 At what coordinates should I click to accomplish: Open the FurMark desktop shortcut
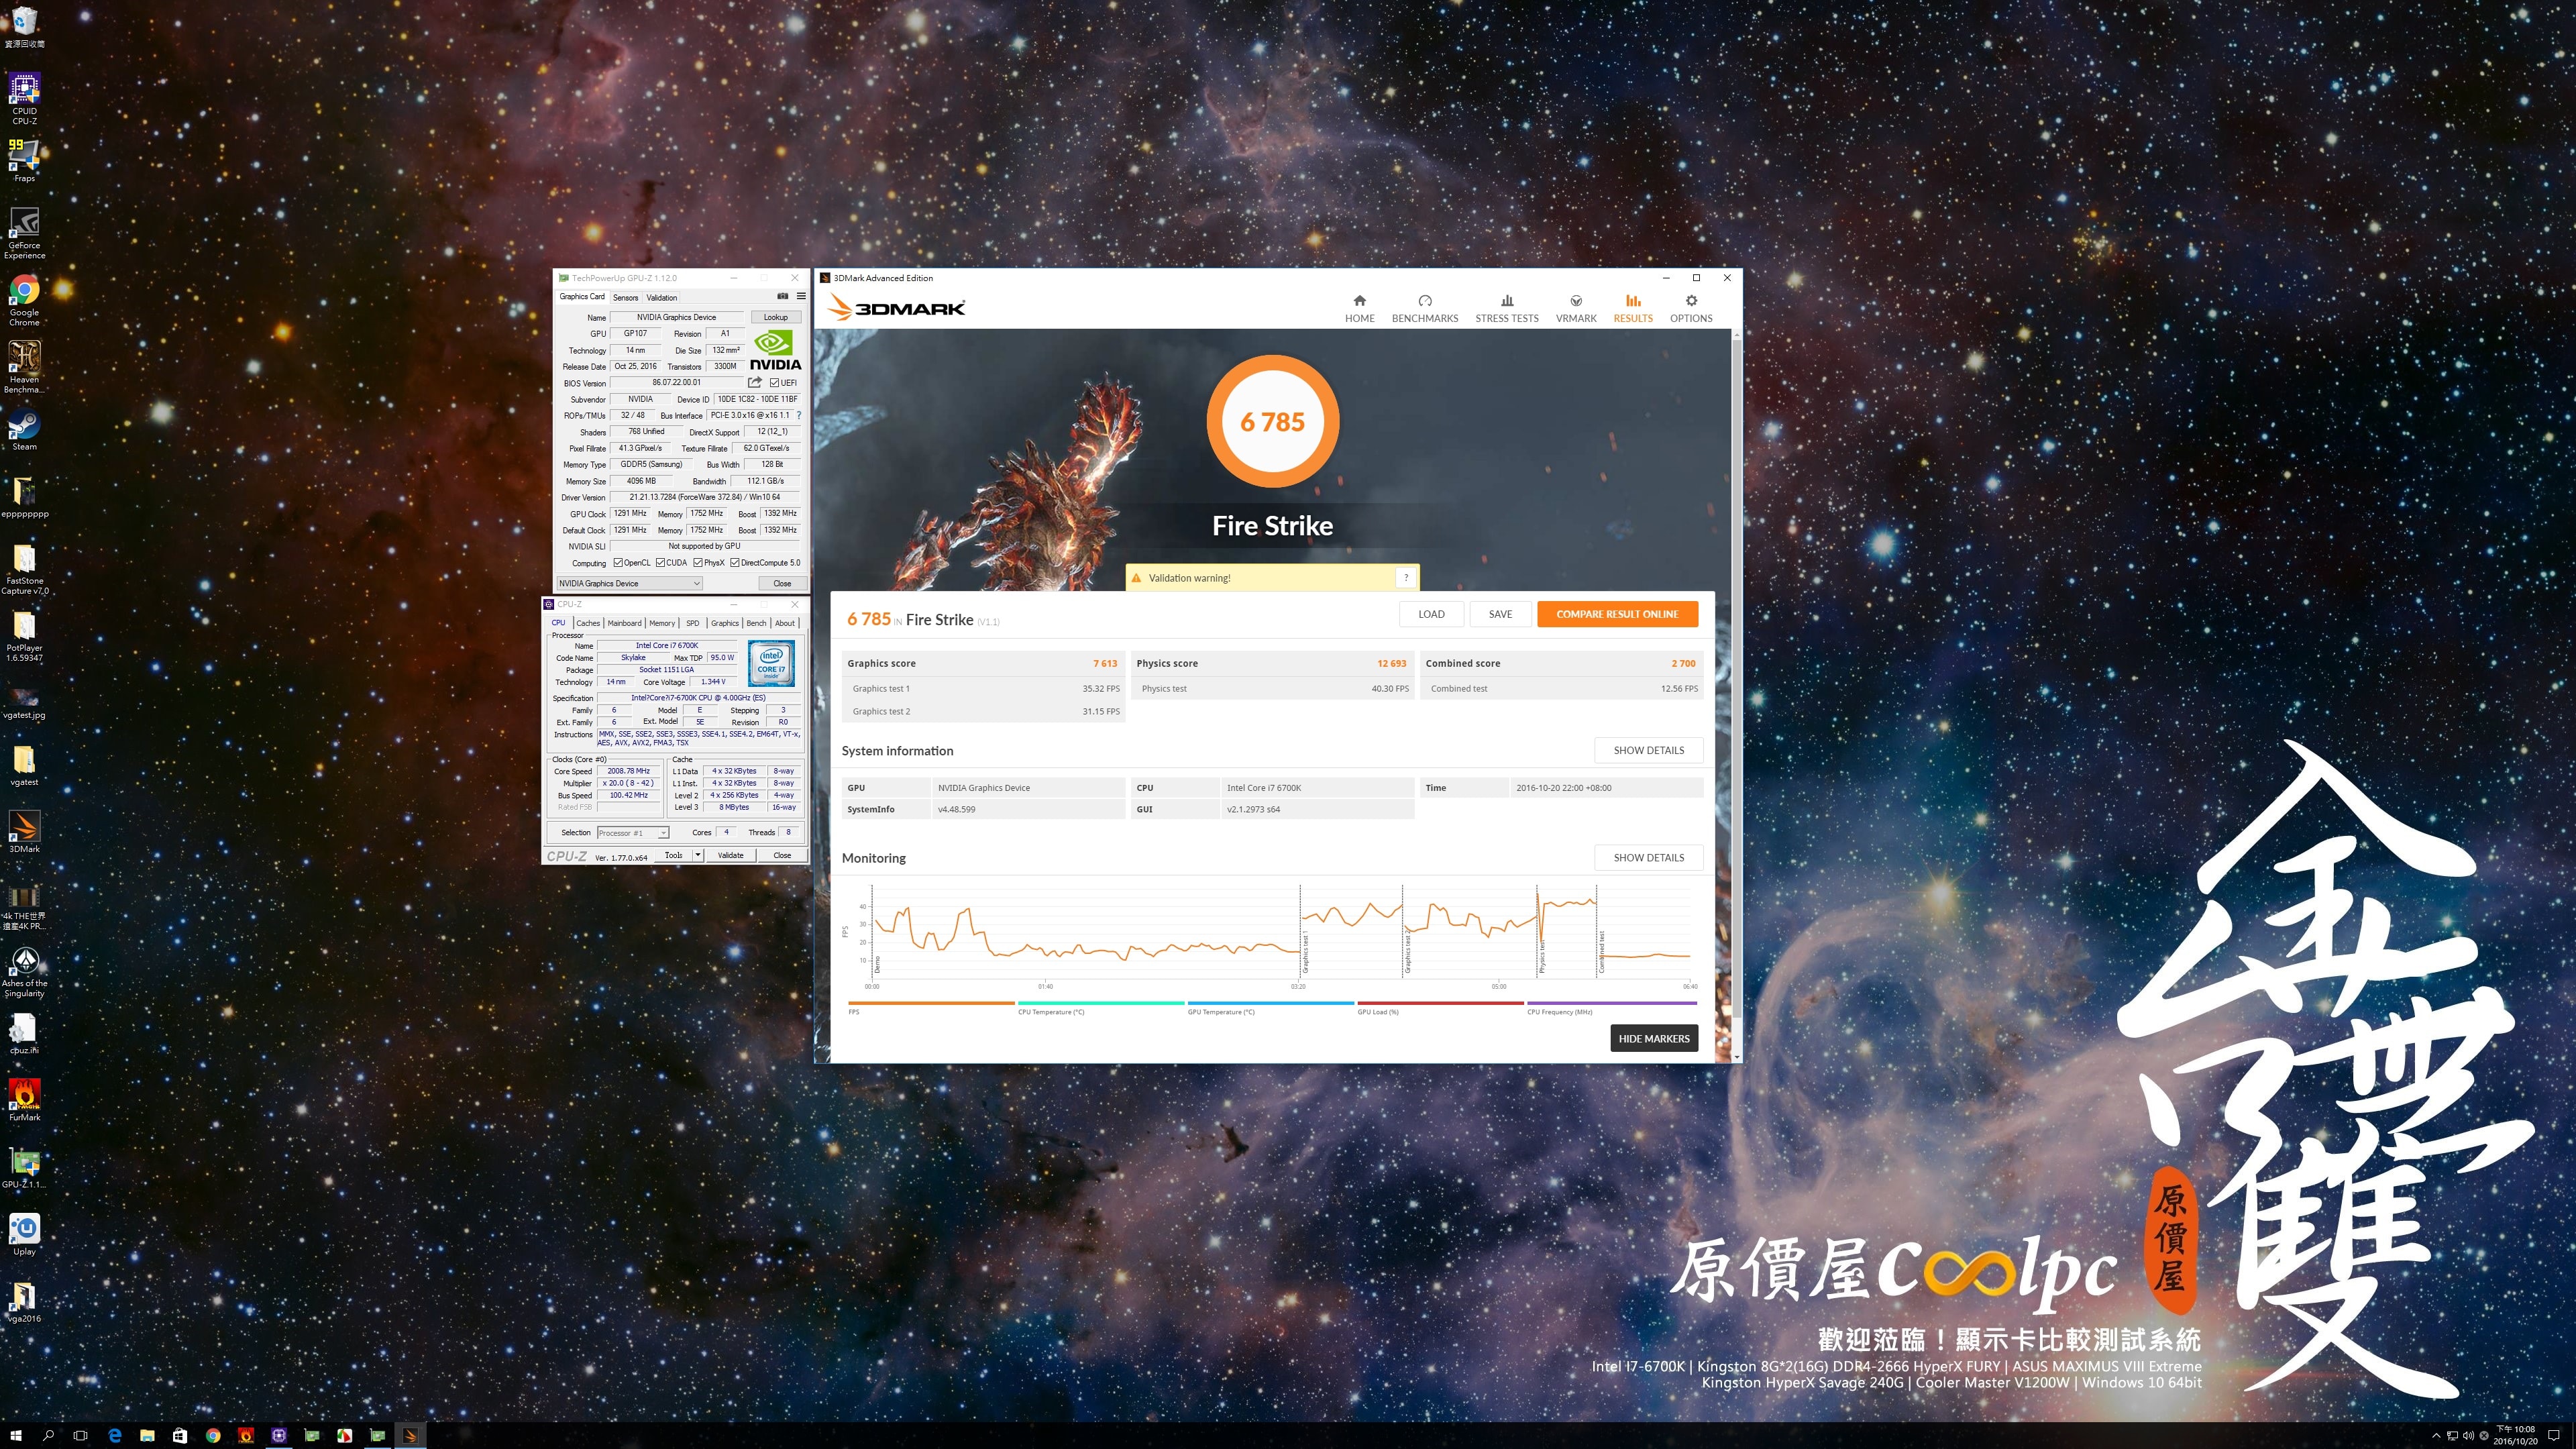point(24,1100)
